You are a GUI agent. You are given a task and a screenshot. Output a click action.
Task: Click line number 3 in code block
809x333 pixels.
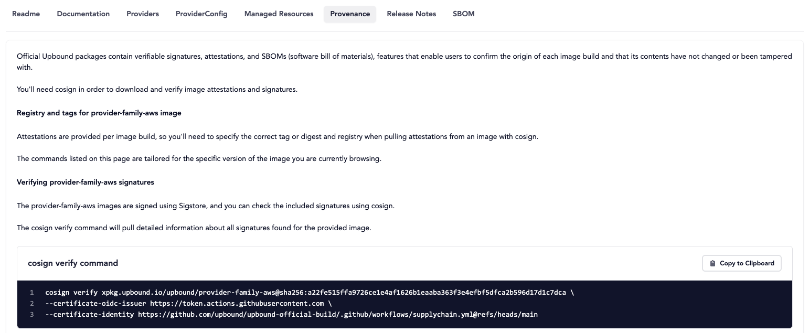(x=32, y=315)
